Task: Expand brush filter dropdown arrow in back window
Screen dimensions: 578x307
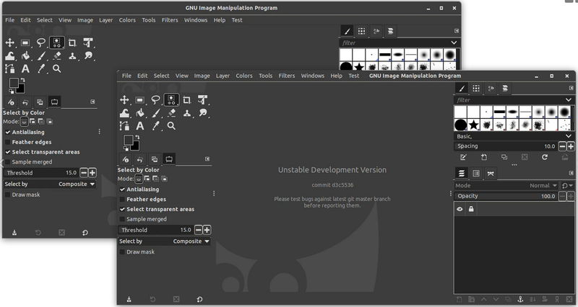Action: pyautogui.click(x=454, y=43)
